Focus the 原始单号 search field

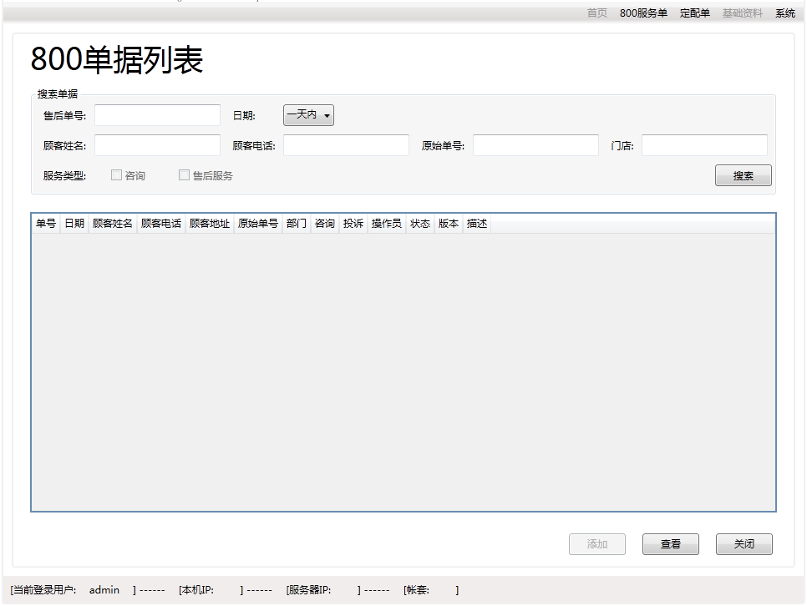(535, 145)
